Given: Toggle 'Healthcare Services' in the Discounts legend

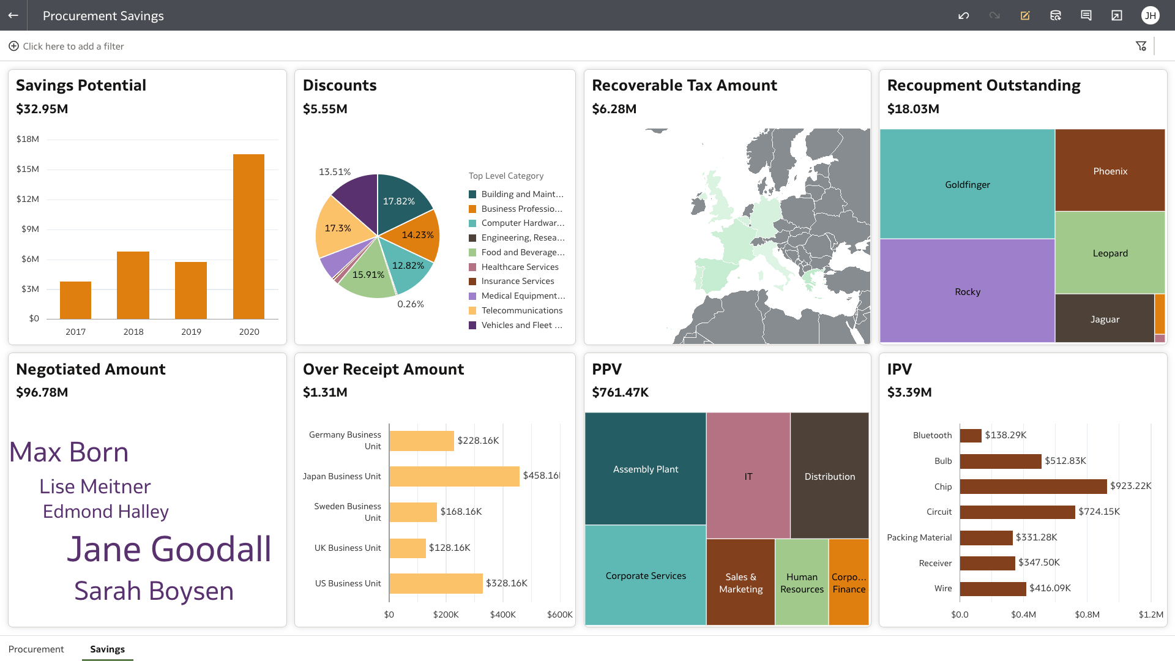Looking at the screenshot, I should pyautogui.click(x=520, y=267).
